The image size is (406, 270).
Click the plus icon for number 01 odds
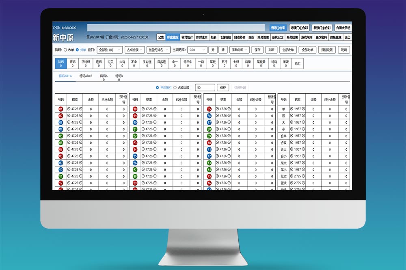(x=69, y=109)
